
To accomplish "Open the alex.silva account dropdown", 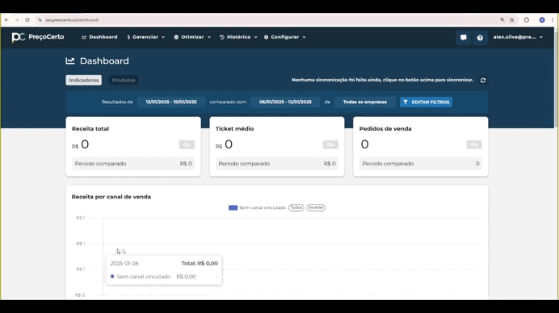I will [x=518, y=37].
